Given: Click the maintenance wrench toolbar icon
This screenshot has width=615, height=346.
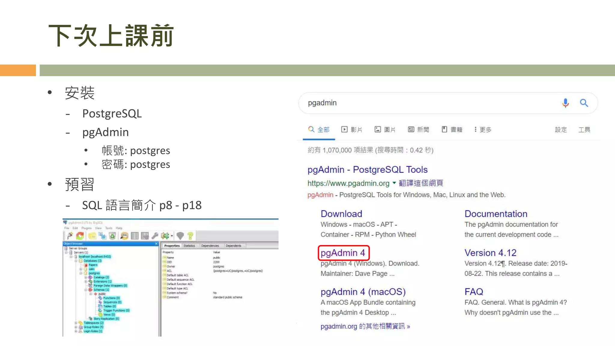Looking at the screenshot, I should point(155,236).
